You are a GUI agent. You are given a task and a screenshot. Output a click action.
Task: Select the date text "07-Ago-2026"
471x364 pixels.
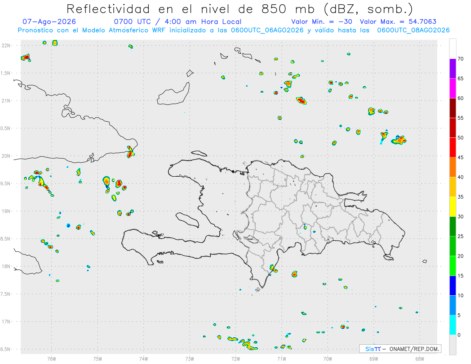click(x=49, y=22)
